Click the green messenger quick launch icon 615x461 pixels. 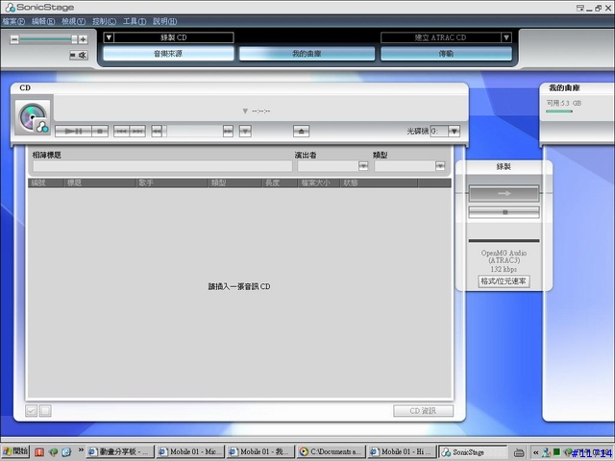click(53, 452)
